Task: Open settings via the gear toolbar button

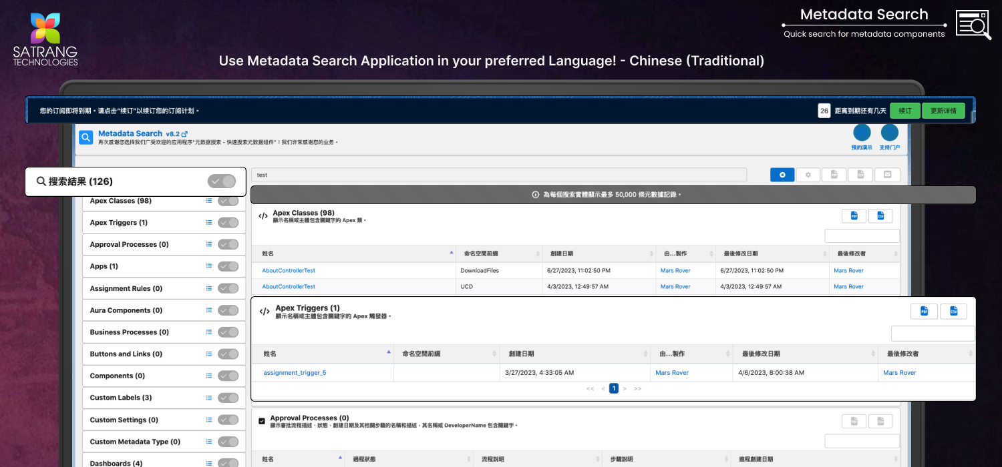Action: click(808, 175)
